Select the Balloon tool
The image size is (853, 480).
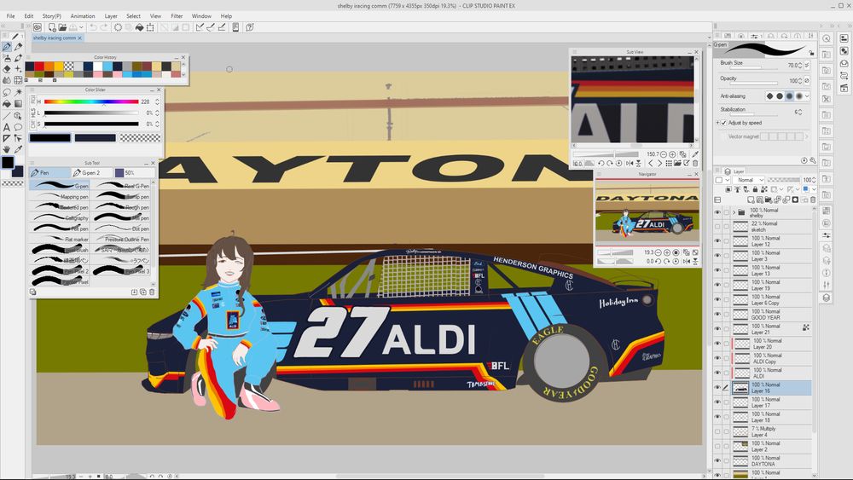pos(18,127)
